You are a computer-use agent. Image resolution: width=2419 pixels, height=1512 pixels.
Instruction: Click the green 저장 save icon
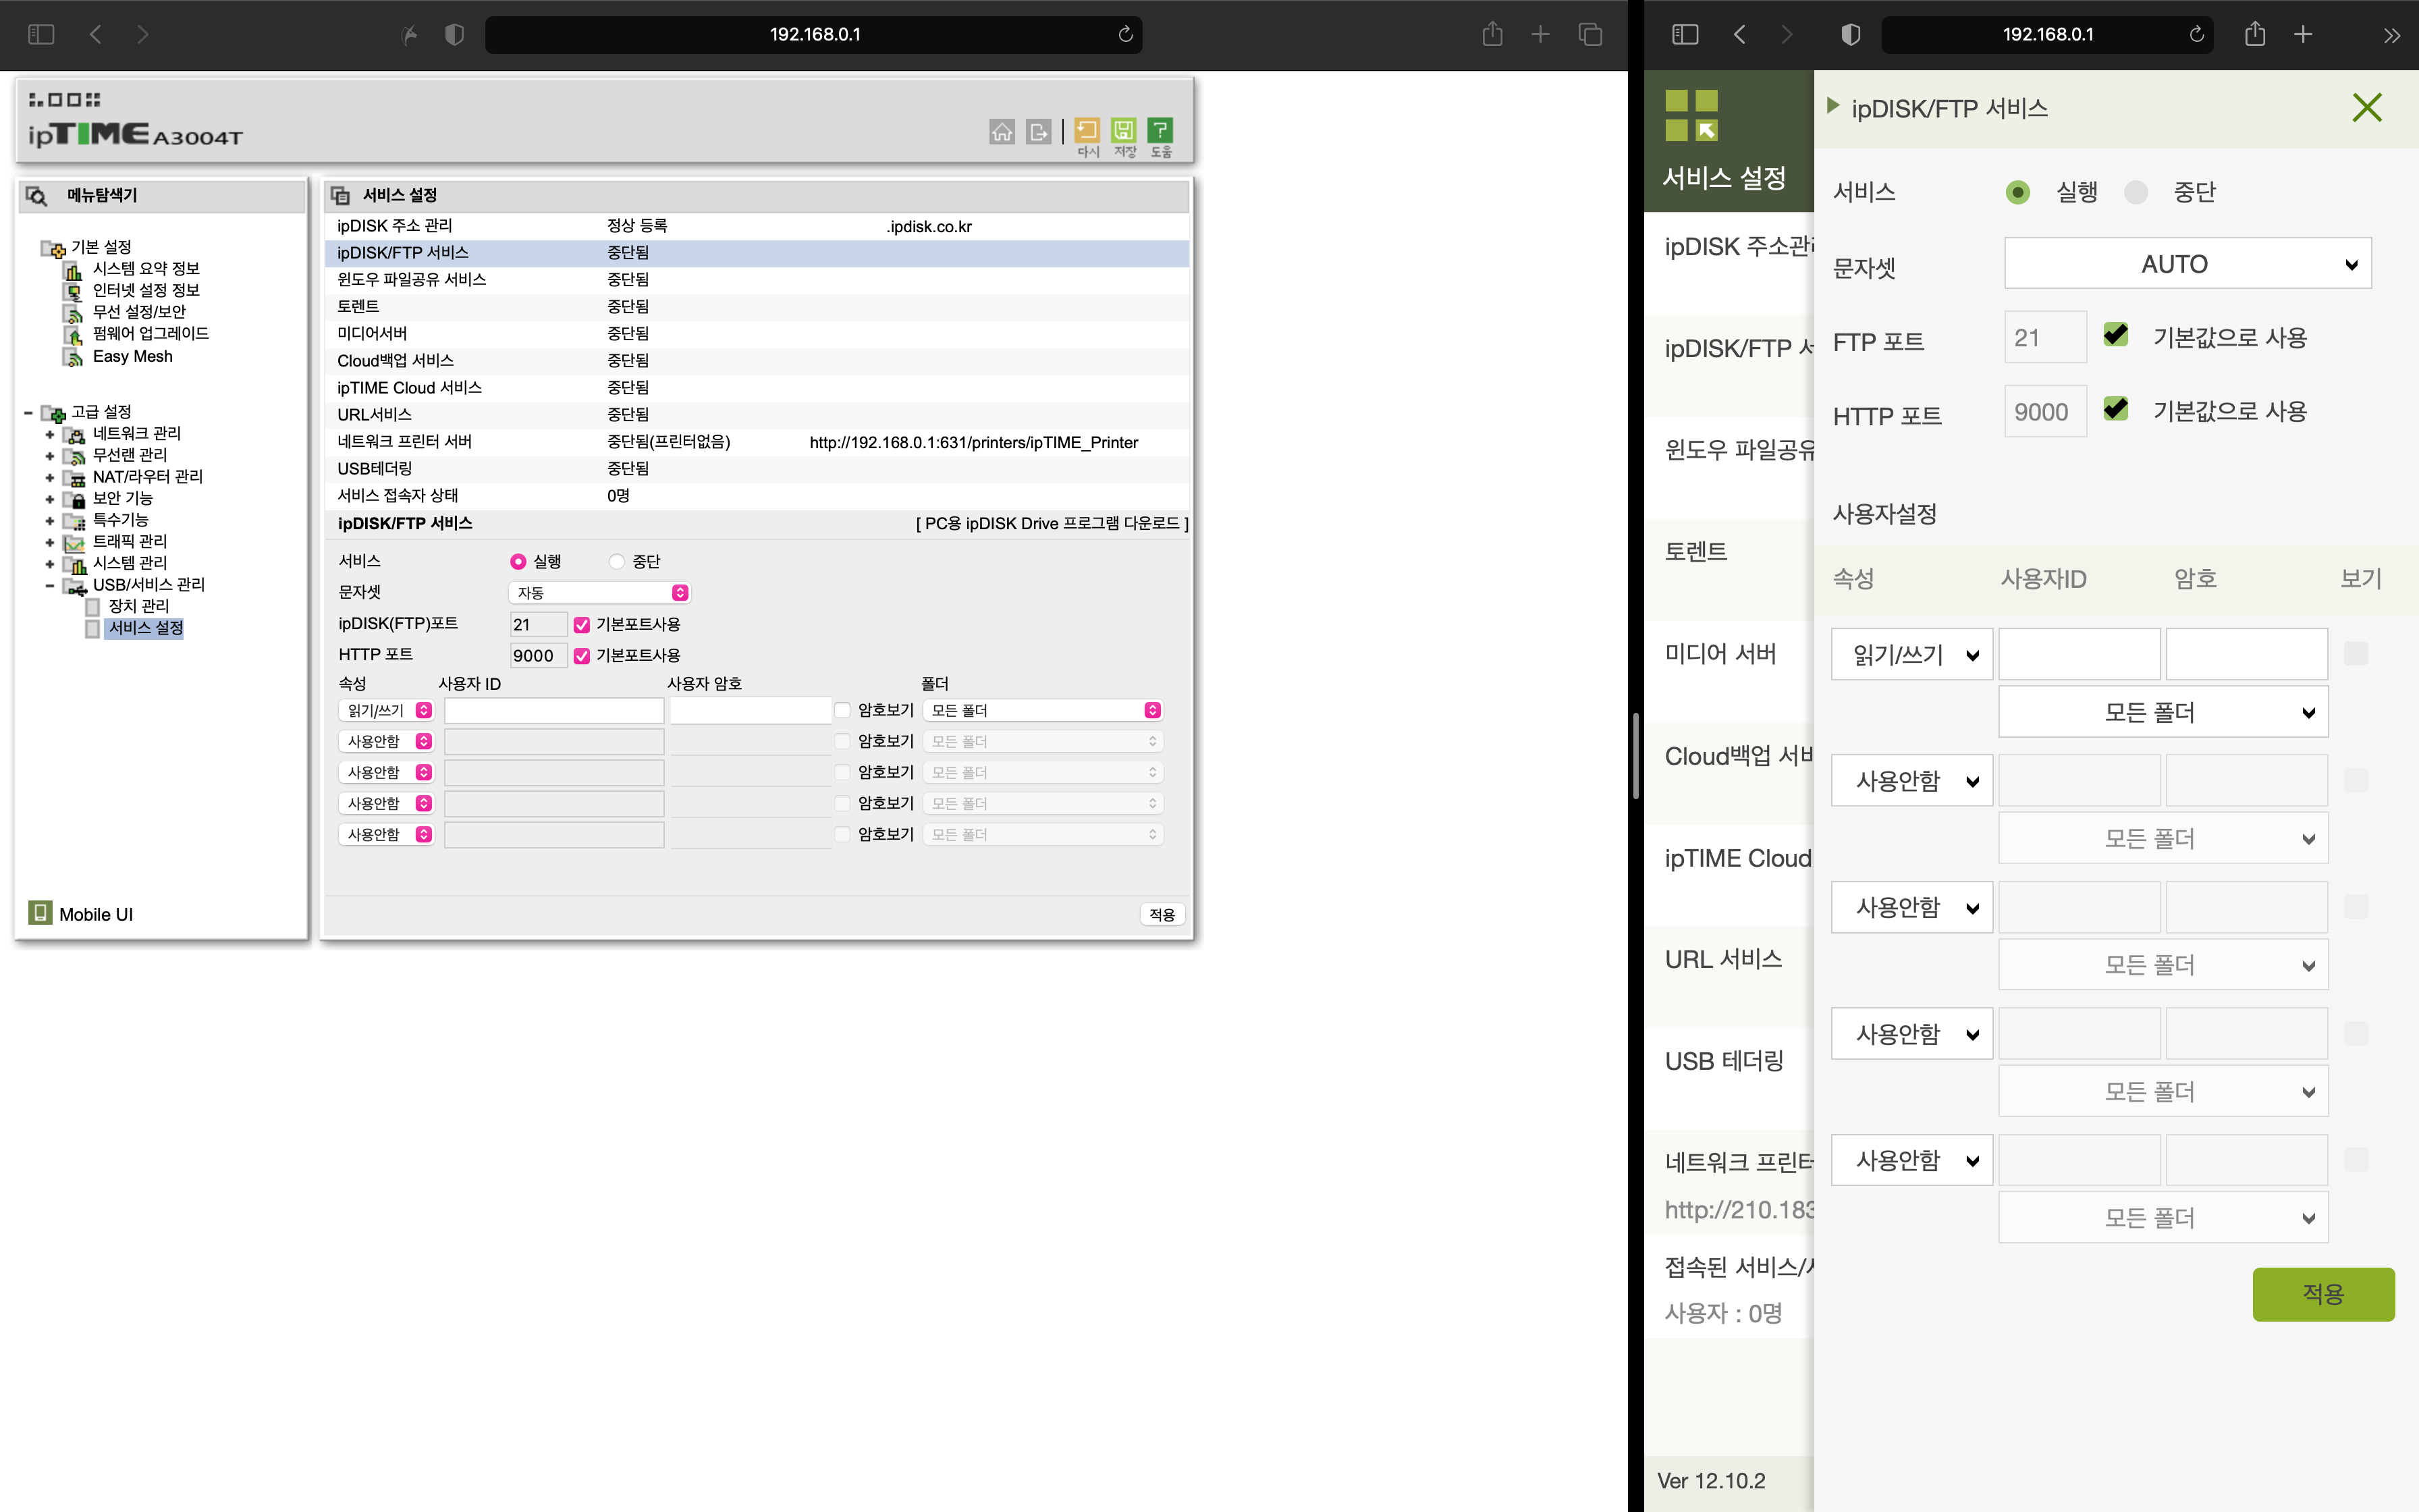(1124, 130)
